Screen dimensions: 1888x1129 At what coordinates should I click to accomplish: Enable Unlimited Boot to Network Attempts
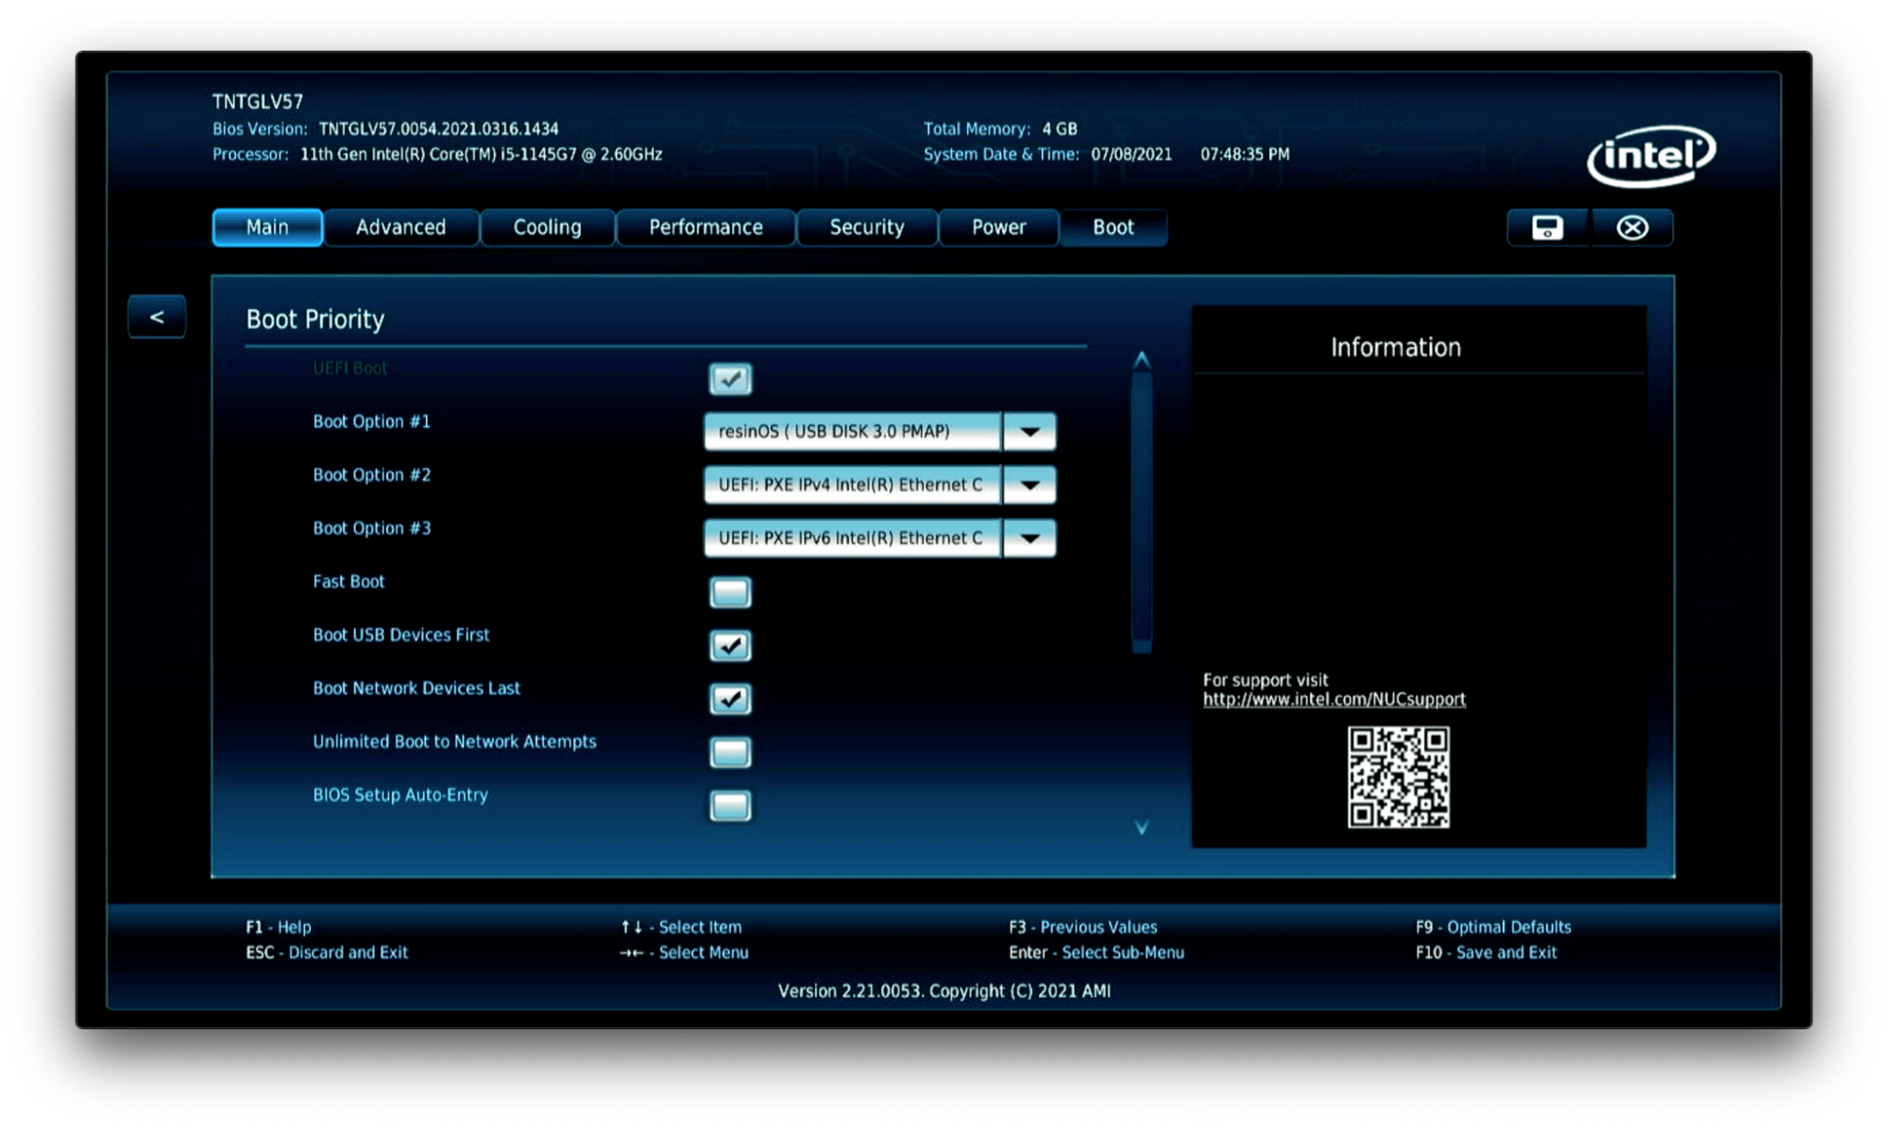pos(730,752)
